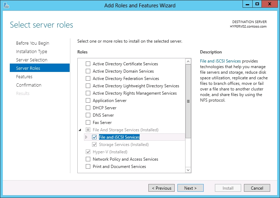Select the Application Server label
Viewport: 280px width, 198px height.
tap(110, 101)
